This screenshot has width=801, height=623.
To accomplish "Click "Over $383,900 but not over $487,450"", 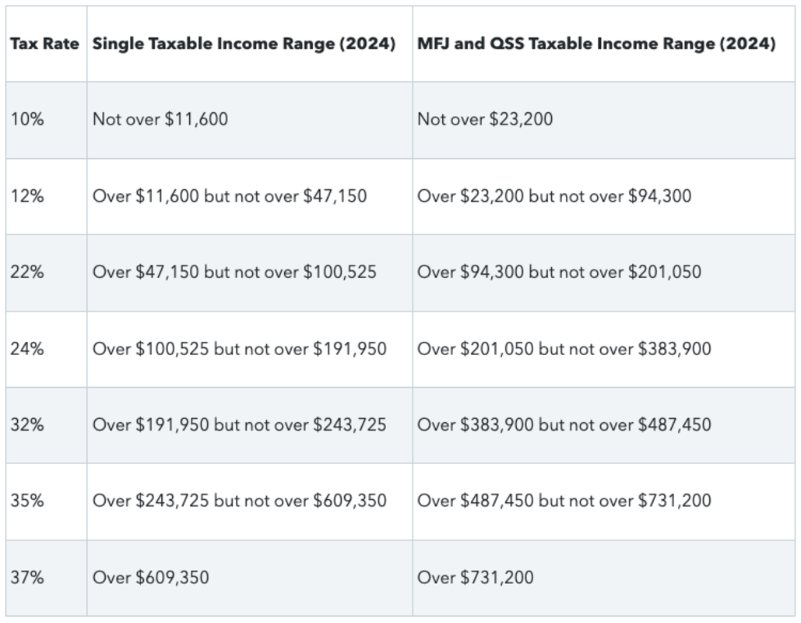I will 564,424.
